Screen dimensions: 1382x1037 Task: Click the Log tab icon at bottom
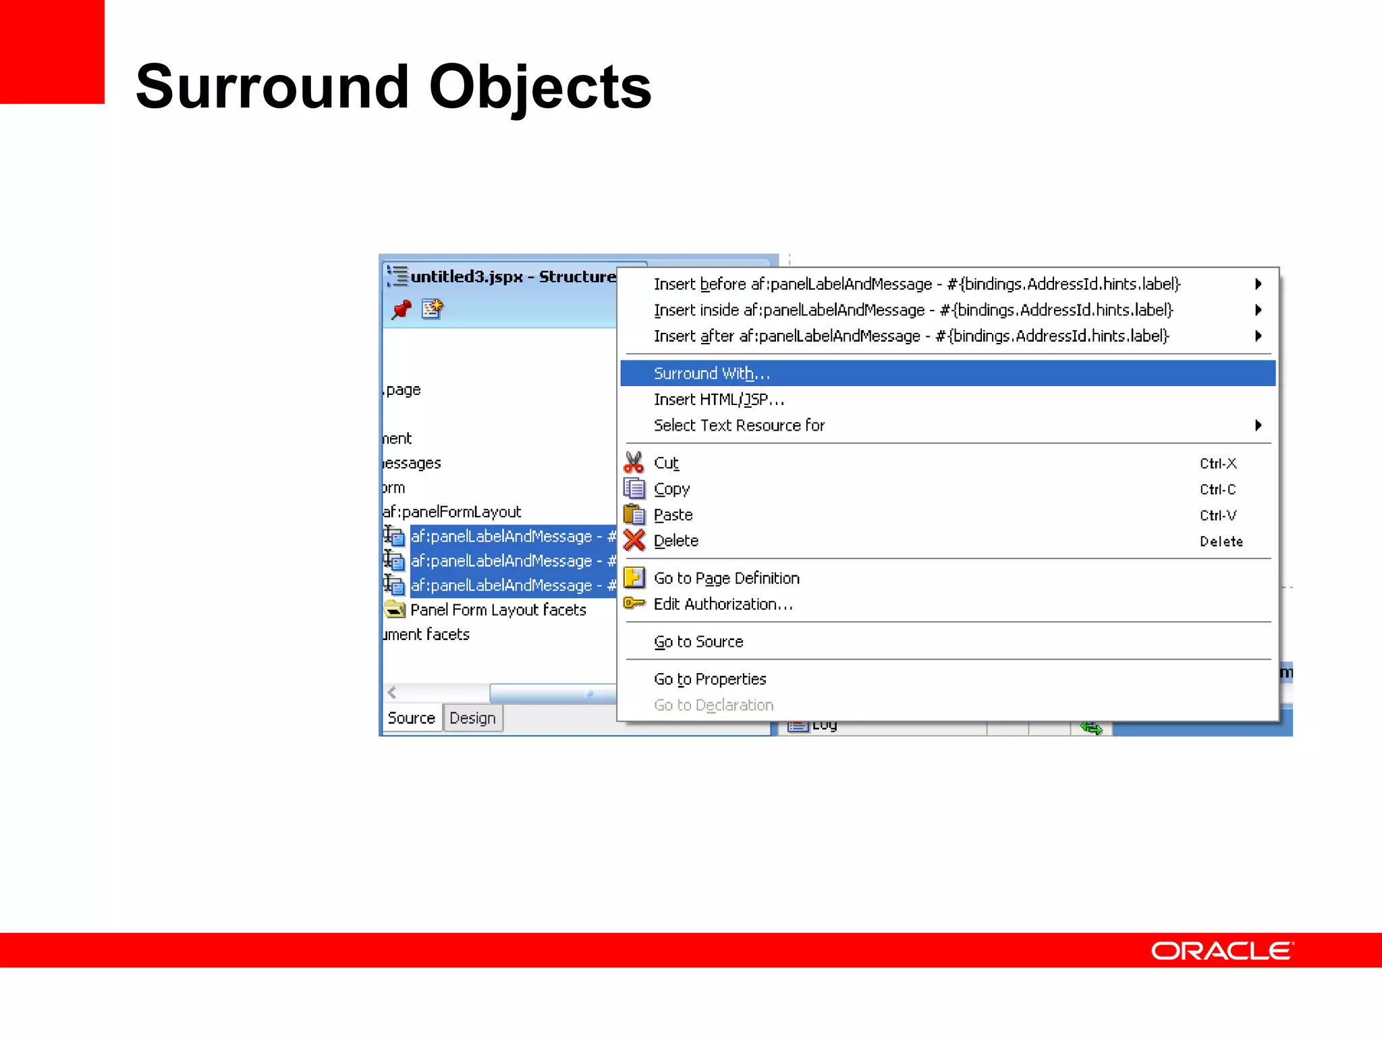click(798, 726)
